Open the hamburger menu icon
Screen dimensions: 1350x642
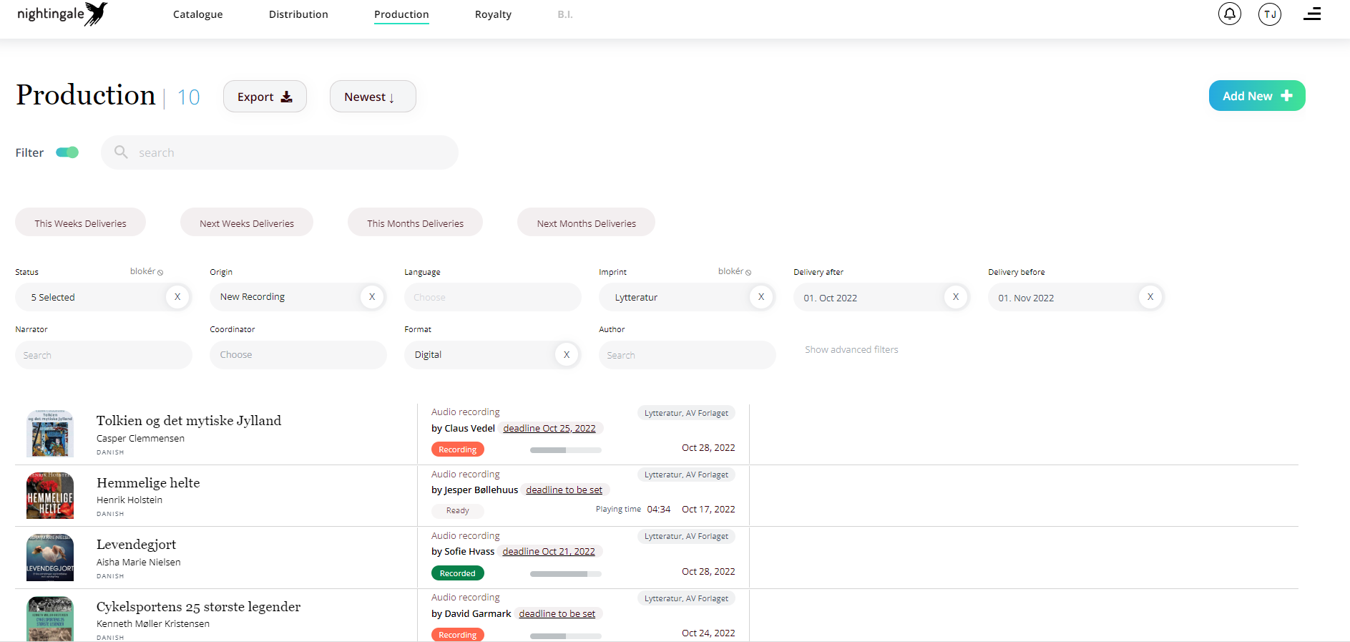pyautogui.click(x=1312, y=14)
